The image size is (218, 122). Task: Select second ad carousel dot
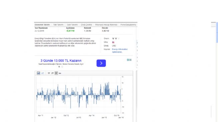(62, 67)
